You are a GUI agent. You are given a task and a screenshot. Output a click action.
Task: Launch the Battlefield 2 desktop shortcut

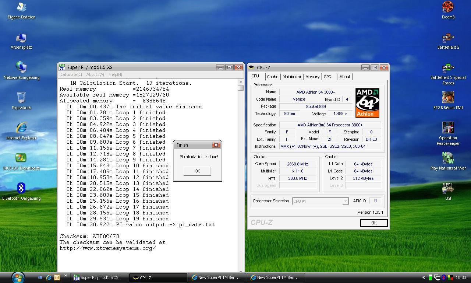coord(448,41)
